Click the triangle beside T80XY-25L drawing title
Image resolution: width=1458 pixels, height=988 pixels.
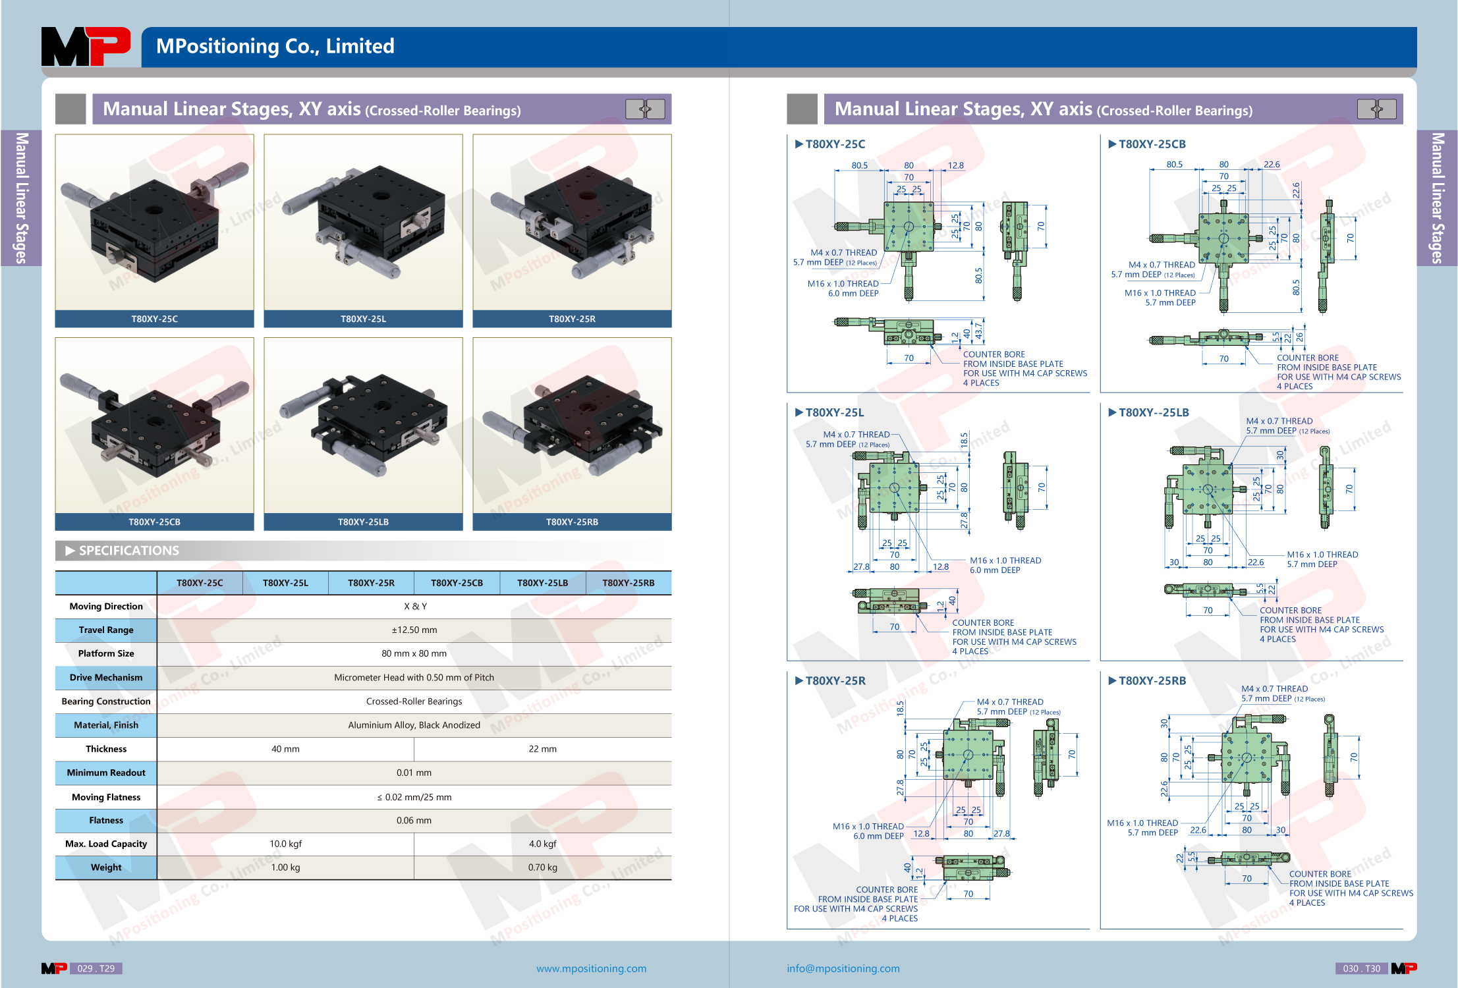pos(799,412)
